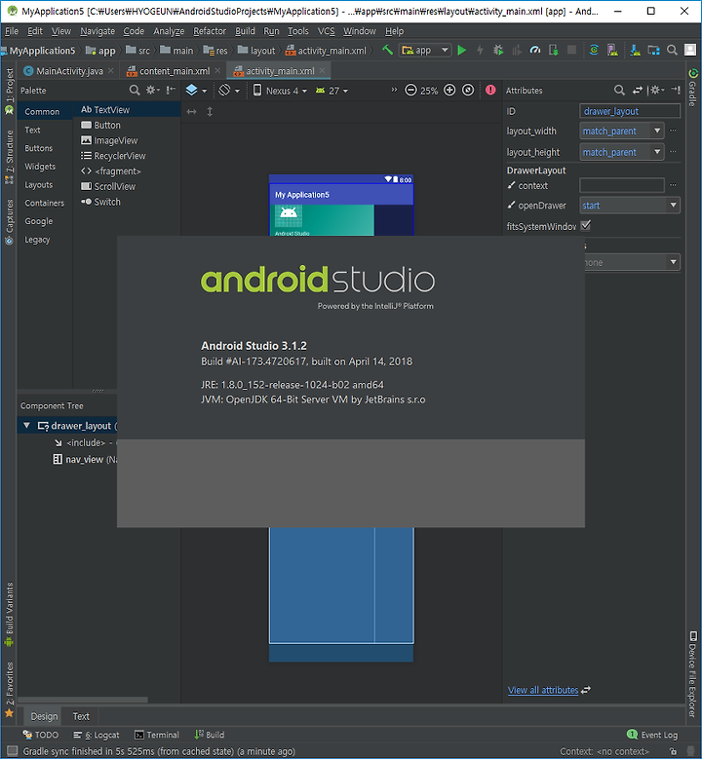The image size is (702, 759).
Task: Search attributes with magnifier icon
Action: click(x=619, y=90)
